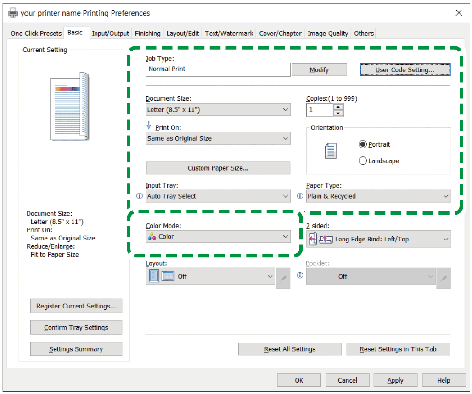The image size is (472, 394).
Task: Open the 2 sided binding dropdown
Action: click(379, 239)
